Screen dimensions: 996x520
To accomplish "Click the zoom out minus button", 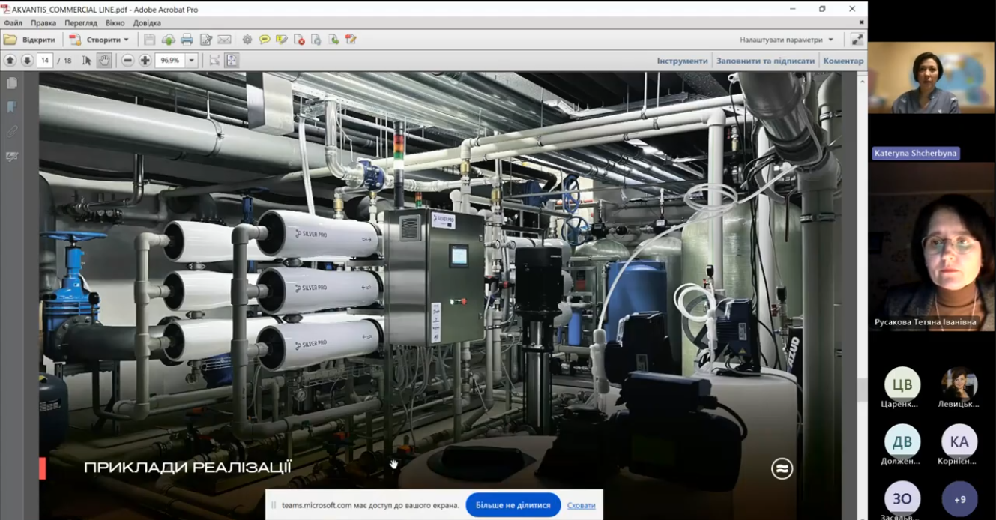I will pos(128,61).
